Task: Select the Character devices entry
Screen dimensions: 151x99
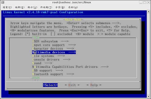Action: (53, 49)
